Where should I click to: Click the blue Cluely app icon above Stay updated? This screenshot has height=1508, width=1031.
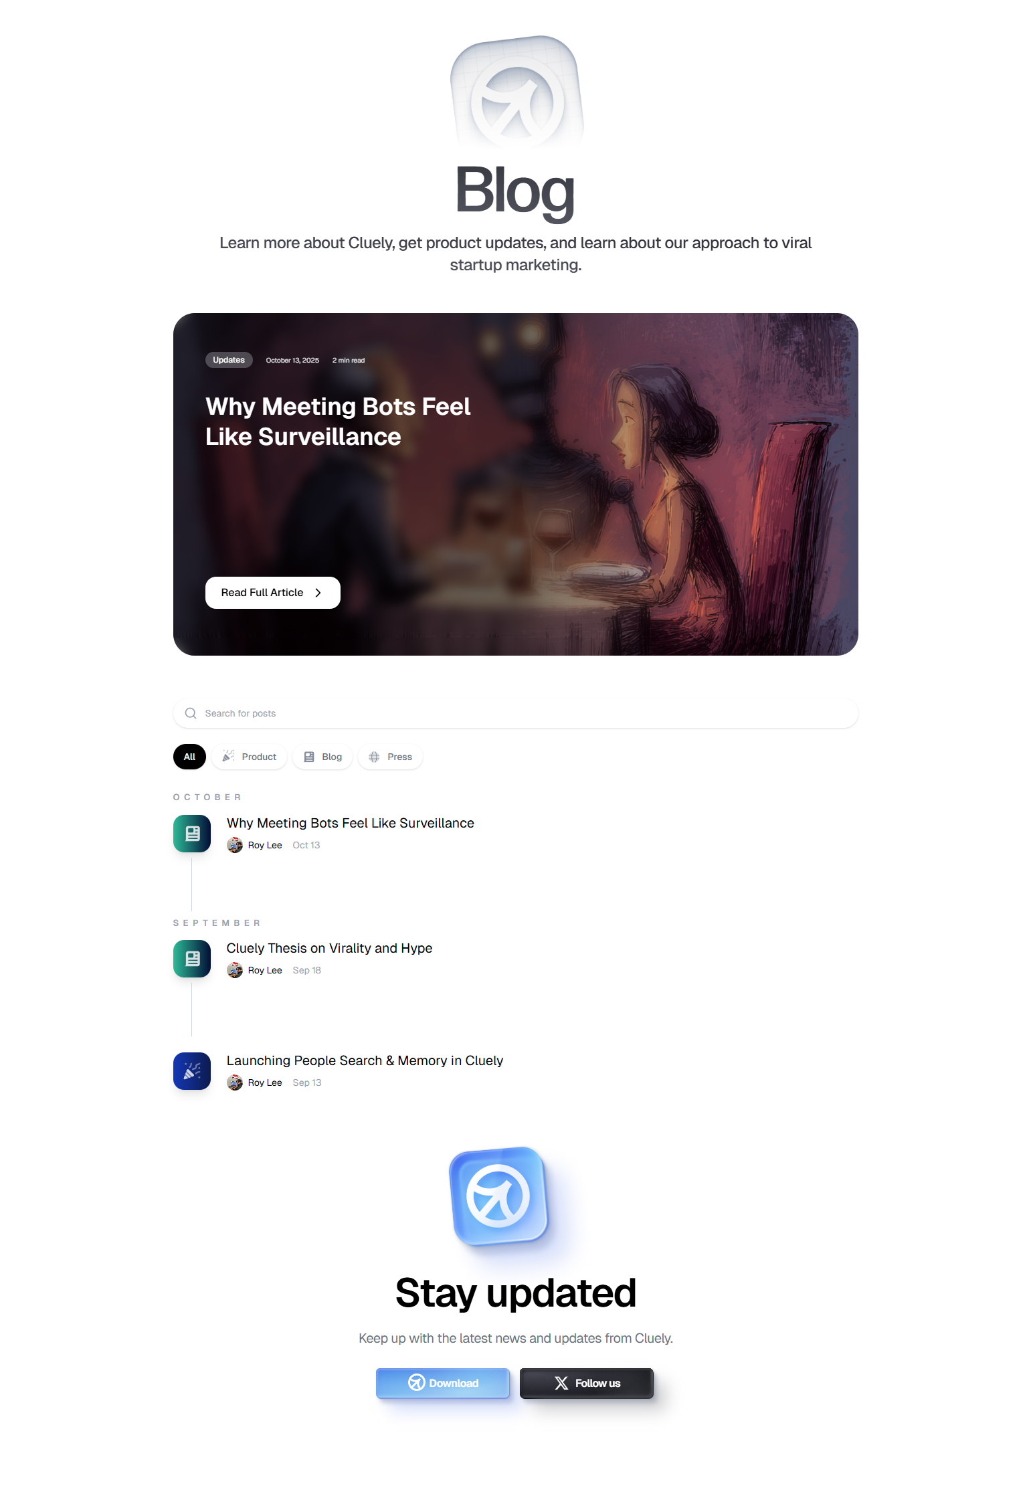[499, 1196]
